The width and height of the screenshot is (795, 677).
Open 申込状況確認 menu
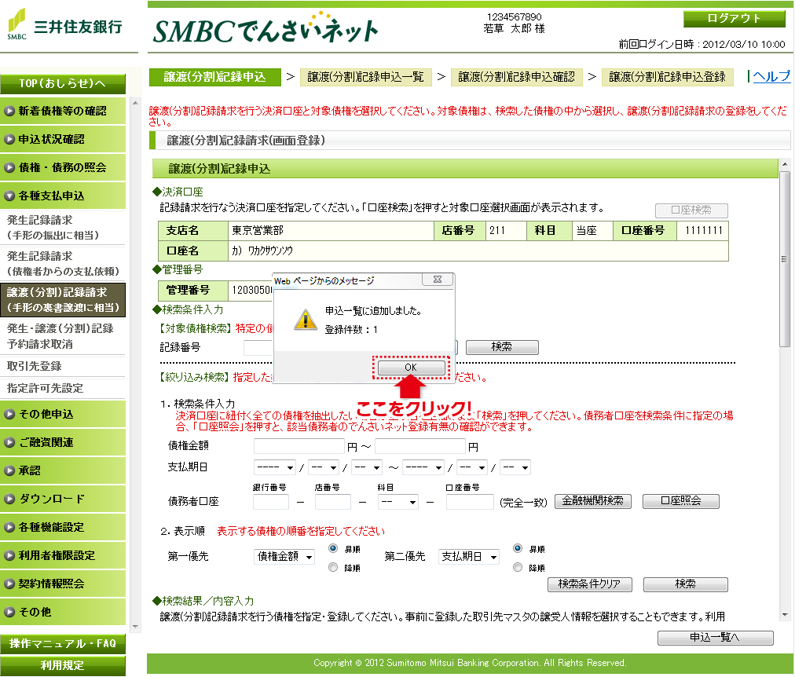pyautogui.click(x=63, y=139)
